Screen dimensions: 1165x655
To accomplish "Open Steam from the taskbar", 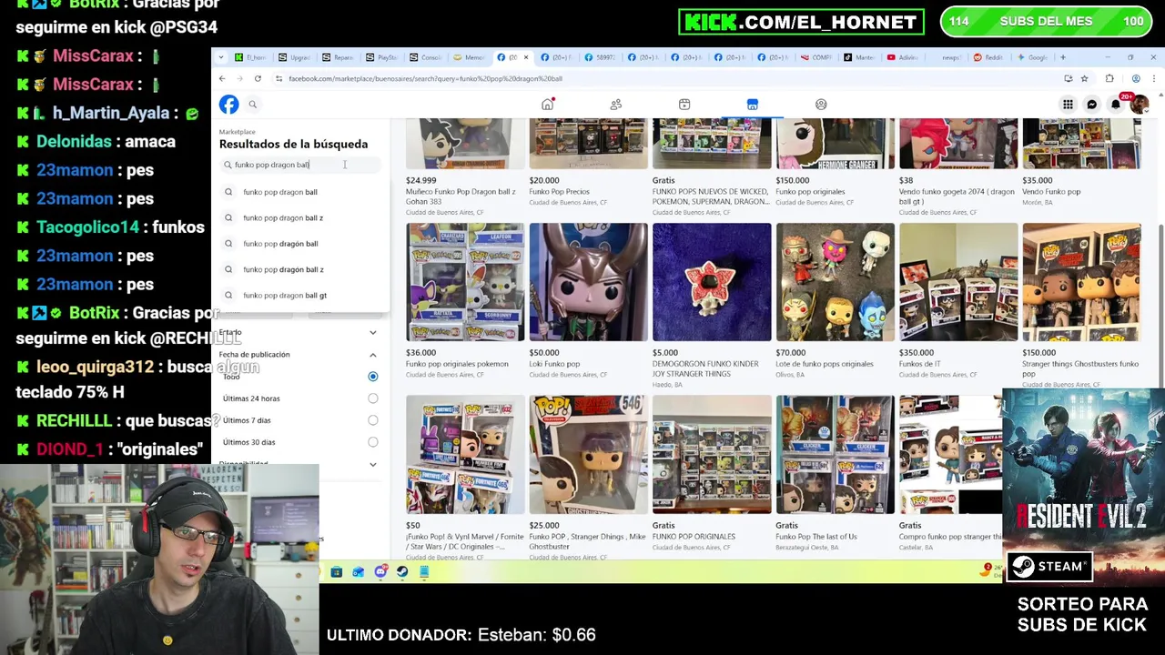I will tap(402, 572).
